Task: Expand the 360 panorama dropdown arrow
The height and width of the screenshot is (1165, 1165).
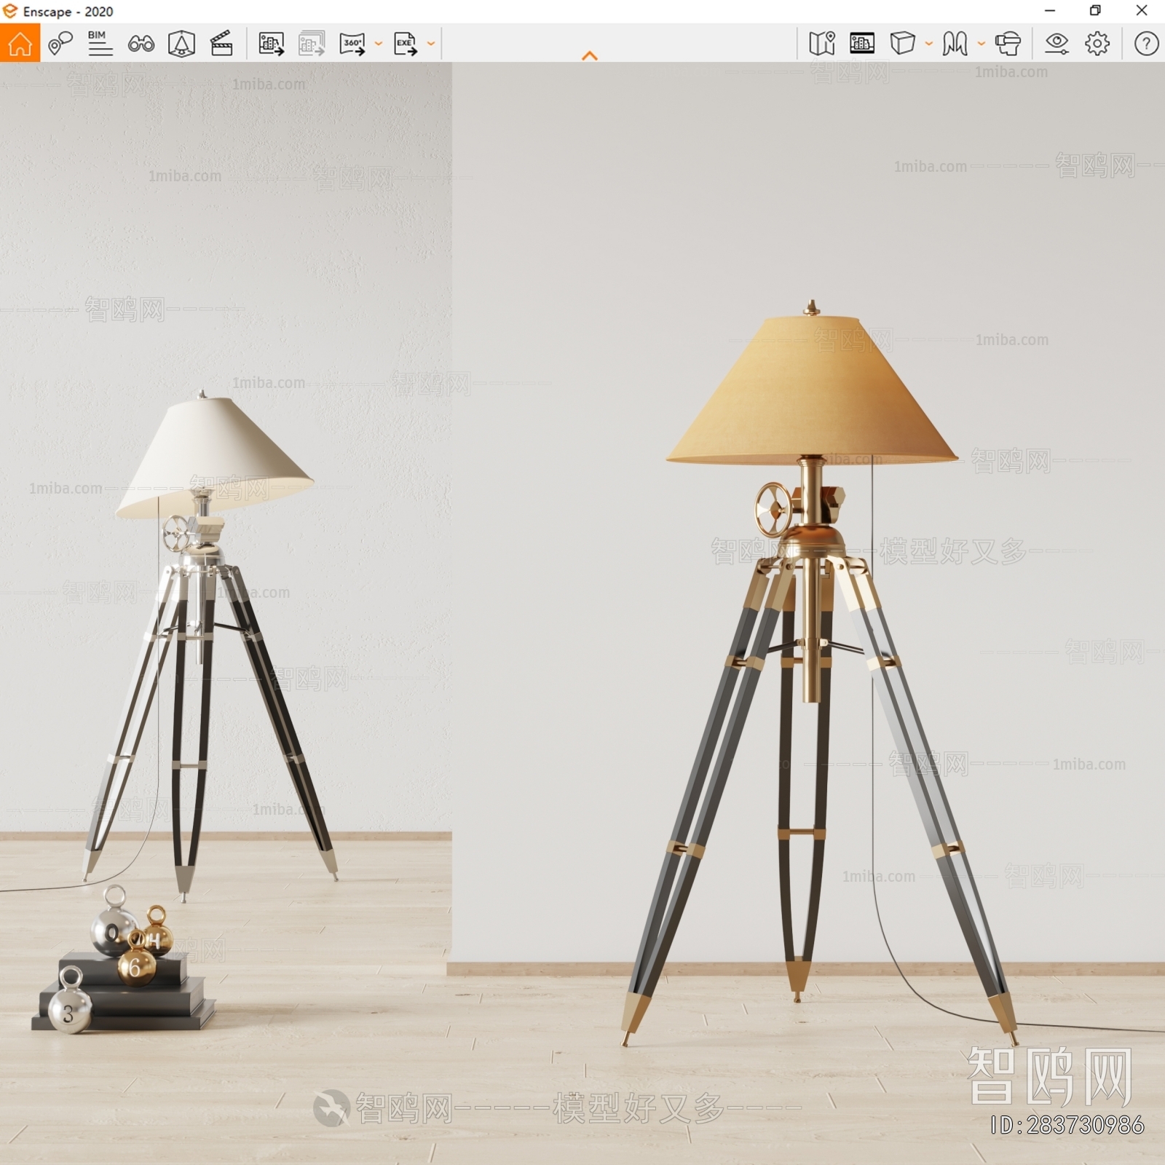Action: click(379, 44)
